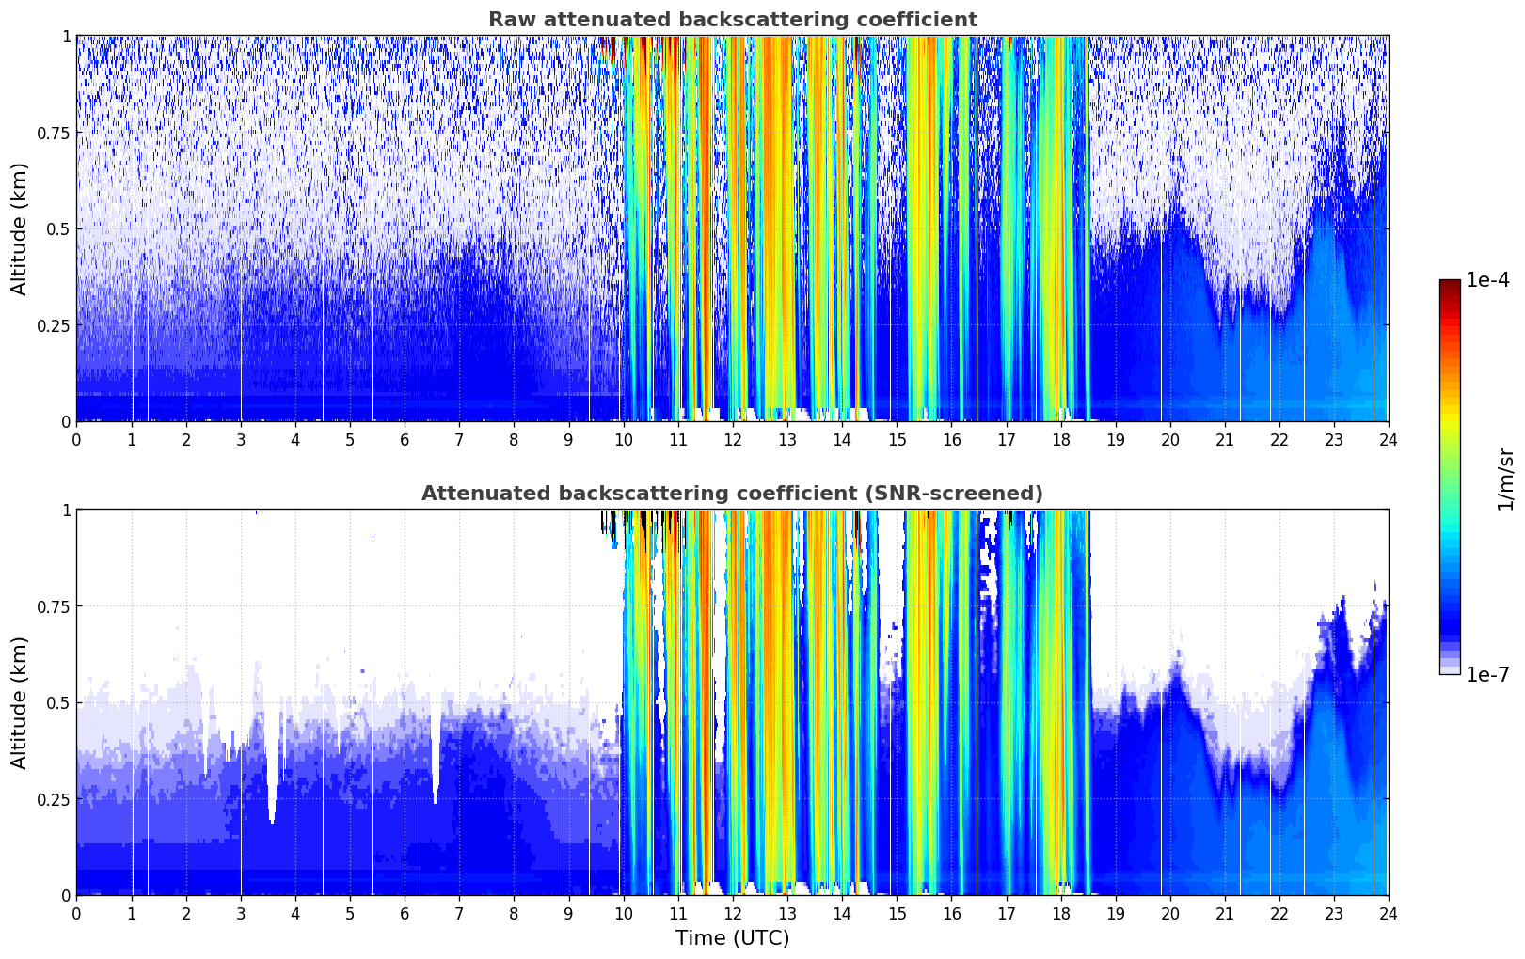Screen dimensions: 1525x959
Task: Click hour 0 tick on top plot axis
Action: pyautogui.click(x=77, y=440)
